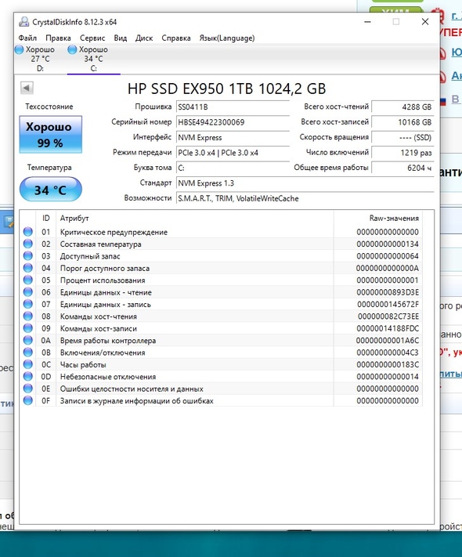462x557 pixels.
Task: Click status orb for Часы работы row
Action: tap(27, 365)
